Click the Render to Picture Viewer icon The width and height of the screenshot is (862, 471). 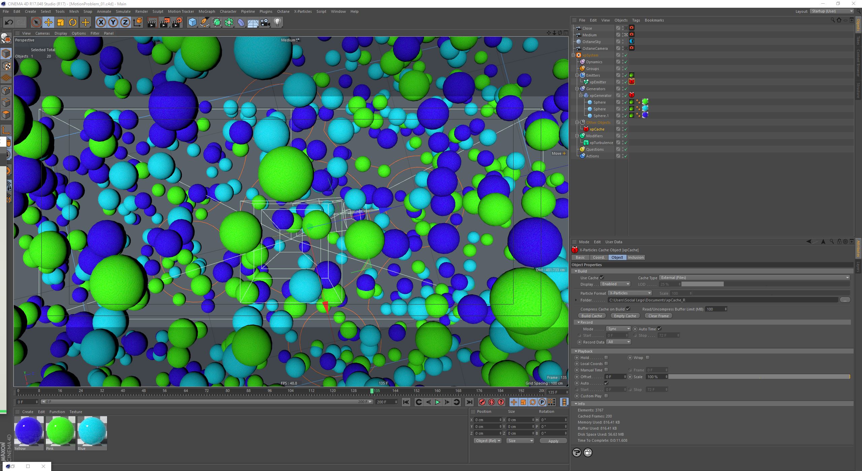[165, 23]
